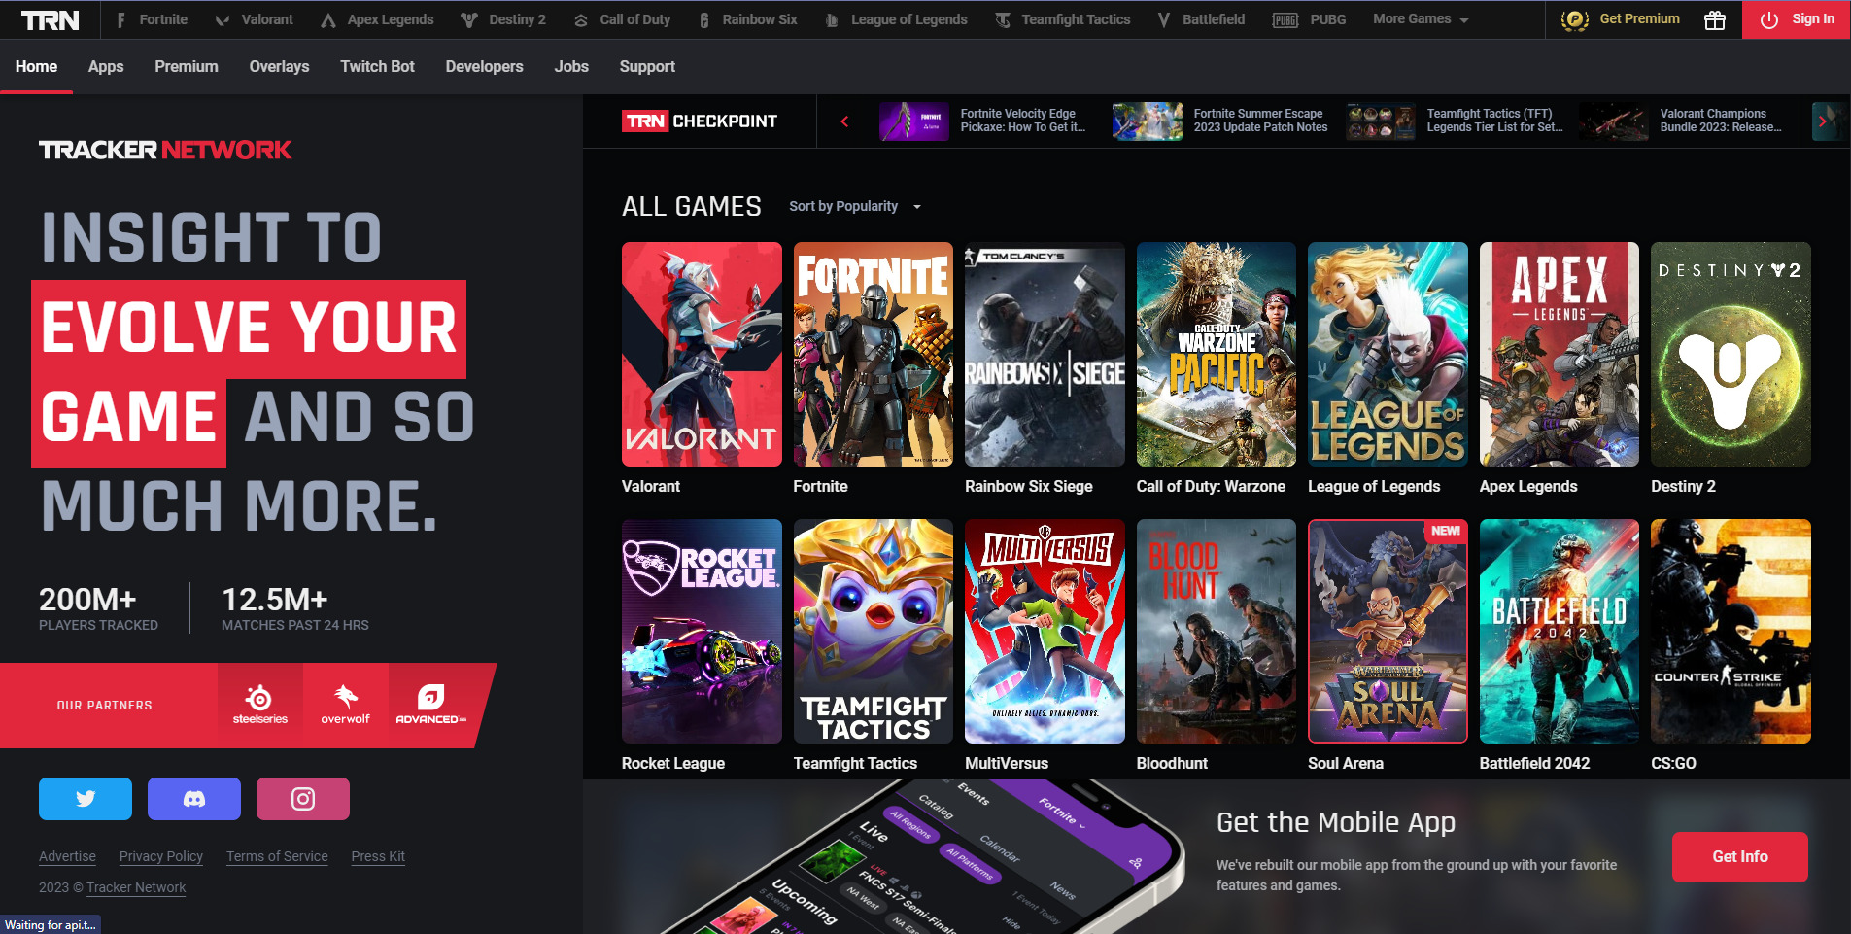Open the Support tab
This screenshot has height=934, width=1851.
pyautogui.click(x=647, y=67)
